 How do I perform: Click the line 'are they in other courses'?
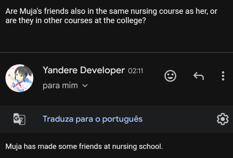pos(76,20)
